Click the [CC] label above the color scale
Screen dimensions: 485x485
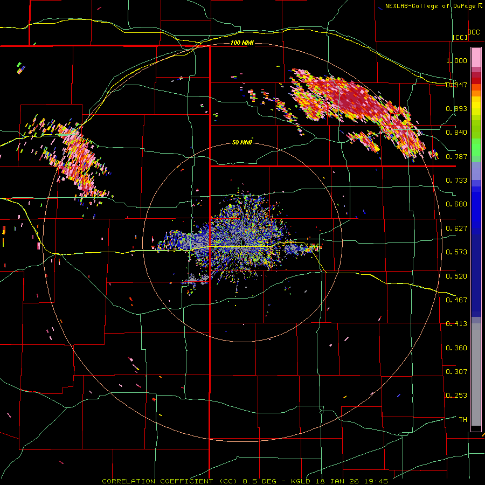(460, 37)
